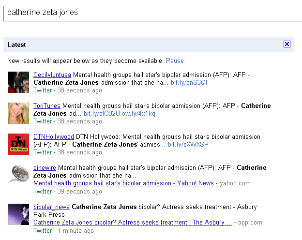Open the Yahoo! News bipolar admission article

(x=123, y=183)
